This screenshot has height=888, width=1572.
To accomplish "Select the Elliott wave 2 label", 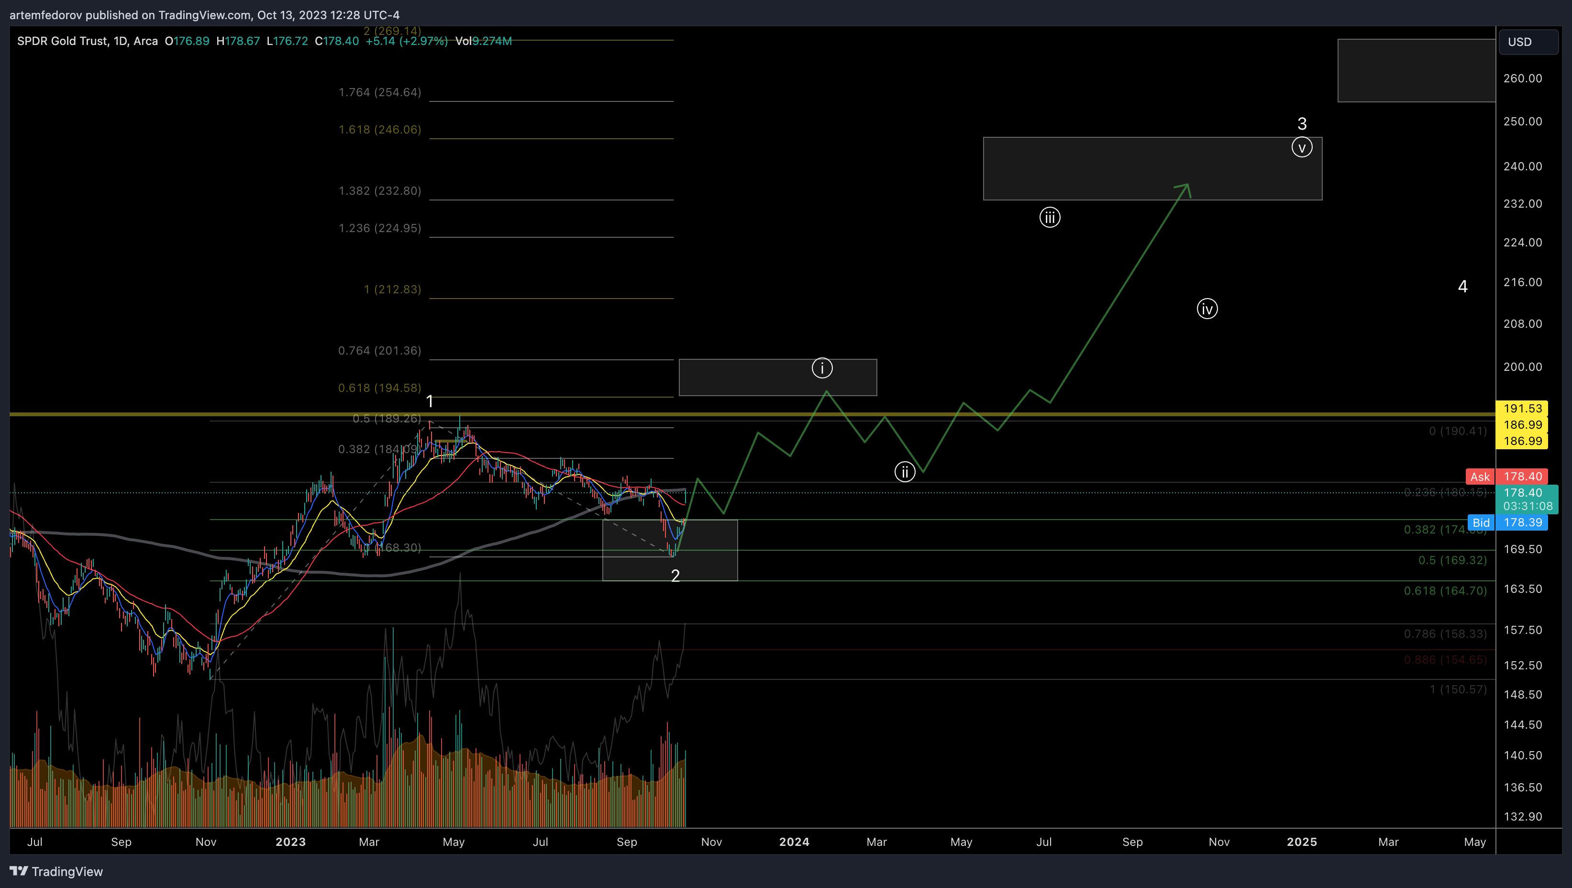I will point(675,576).
